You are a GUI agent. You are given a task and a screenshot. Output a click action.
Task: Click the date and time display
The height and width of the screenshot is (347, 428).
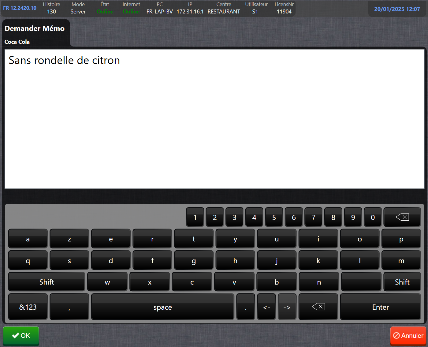[397, 9]
